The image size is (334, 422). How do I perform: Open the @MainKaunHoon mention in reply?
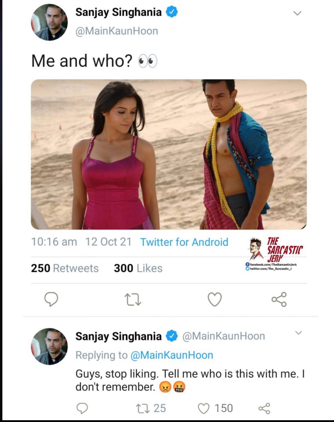click(x=172, y=355)
